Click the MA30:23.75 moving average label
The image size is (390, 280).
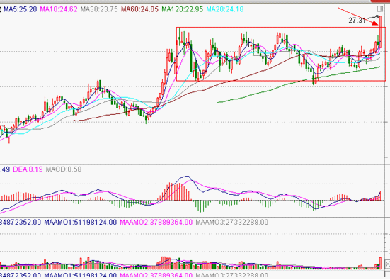coord(99,9)
